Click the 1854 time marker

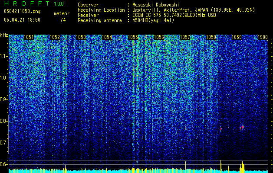107,37
